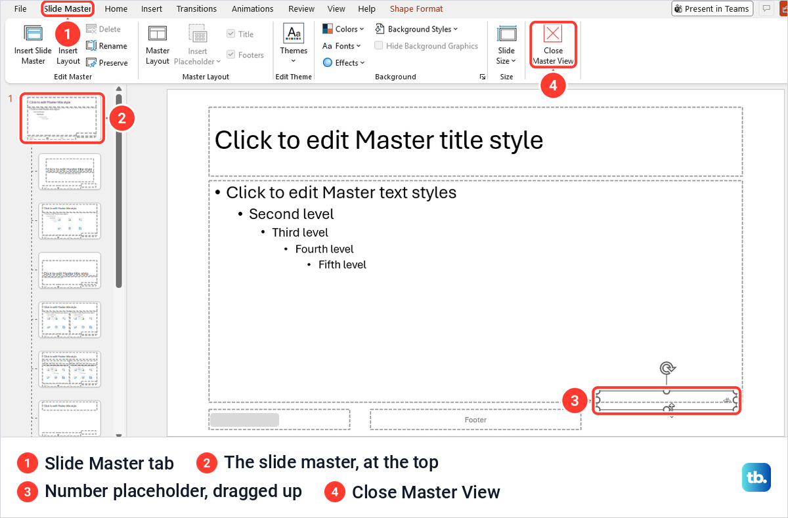Switch to the Transitions tab

(x=196, y=9)
